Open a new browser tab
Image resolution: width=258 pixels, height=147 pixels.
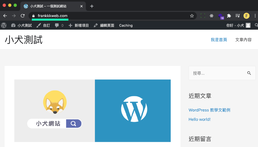coord(92,6)
